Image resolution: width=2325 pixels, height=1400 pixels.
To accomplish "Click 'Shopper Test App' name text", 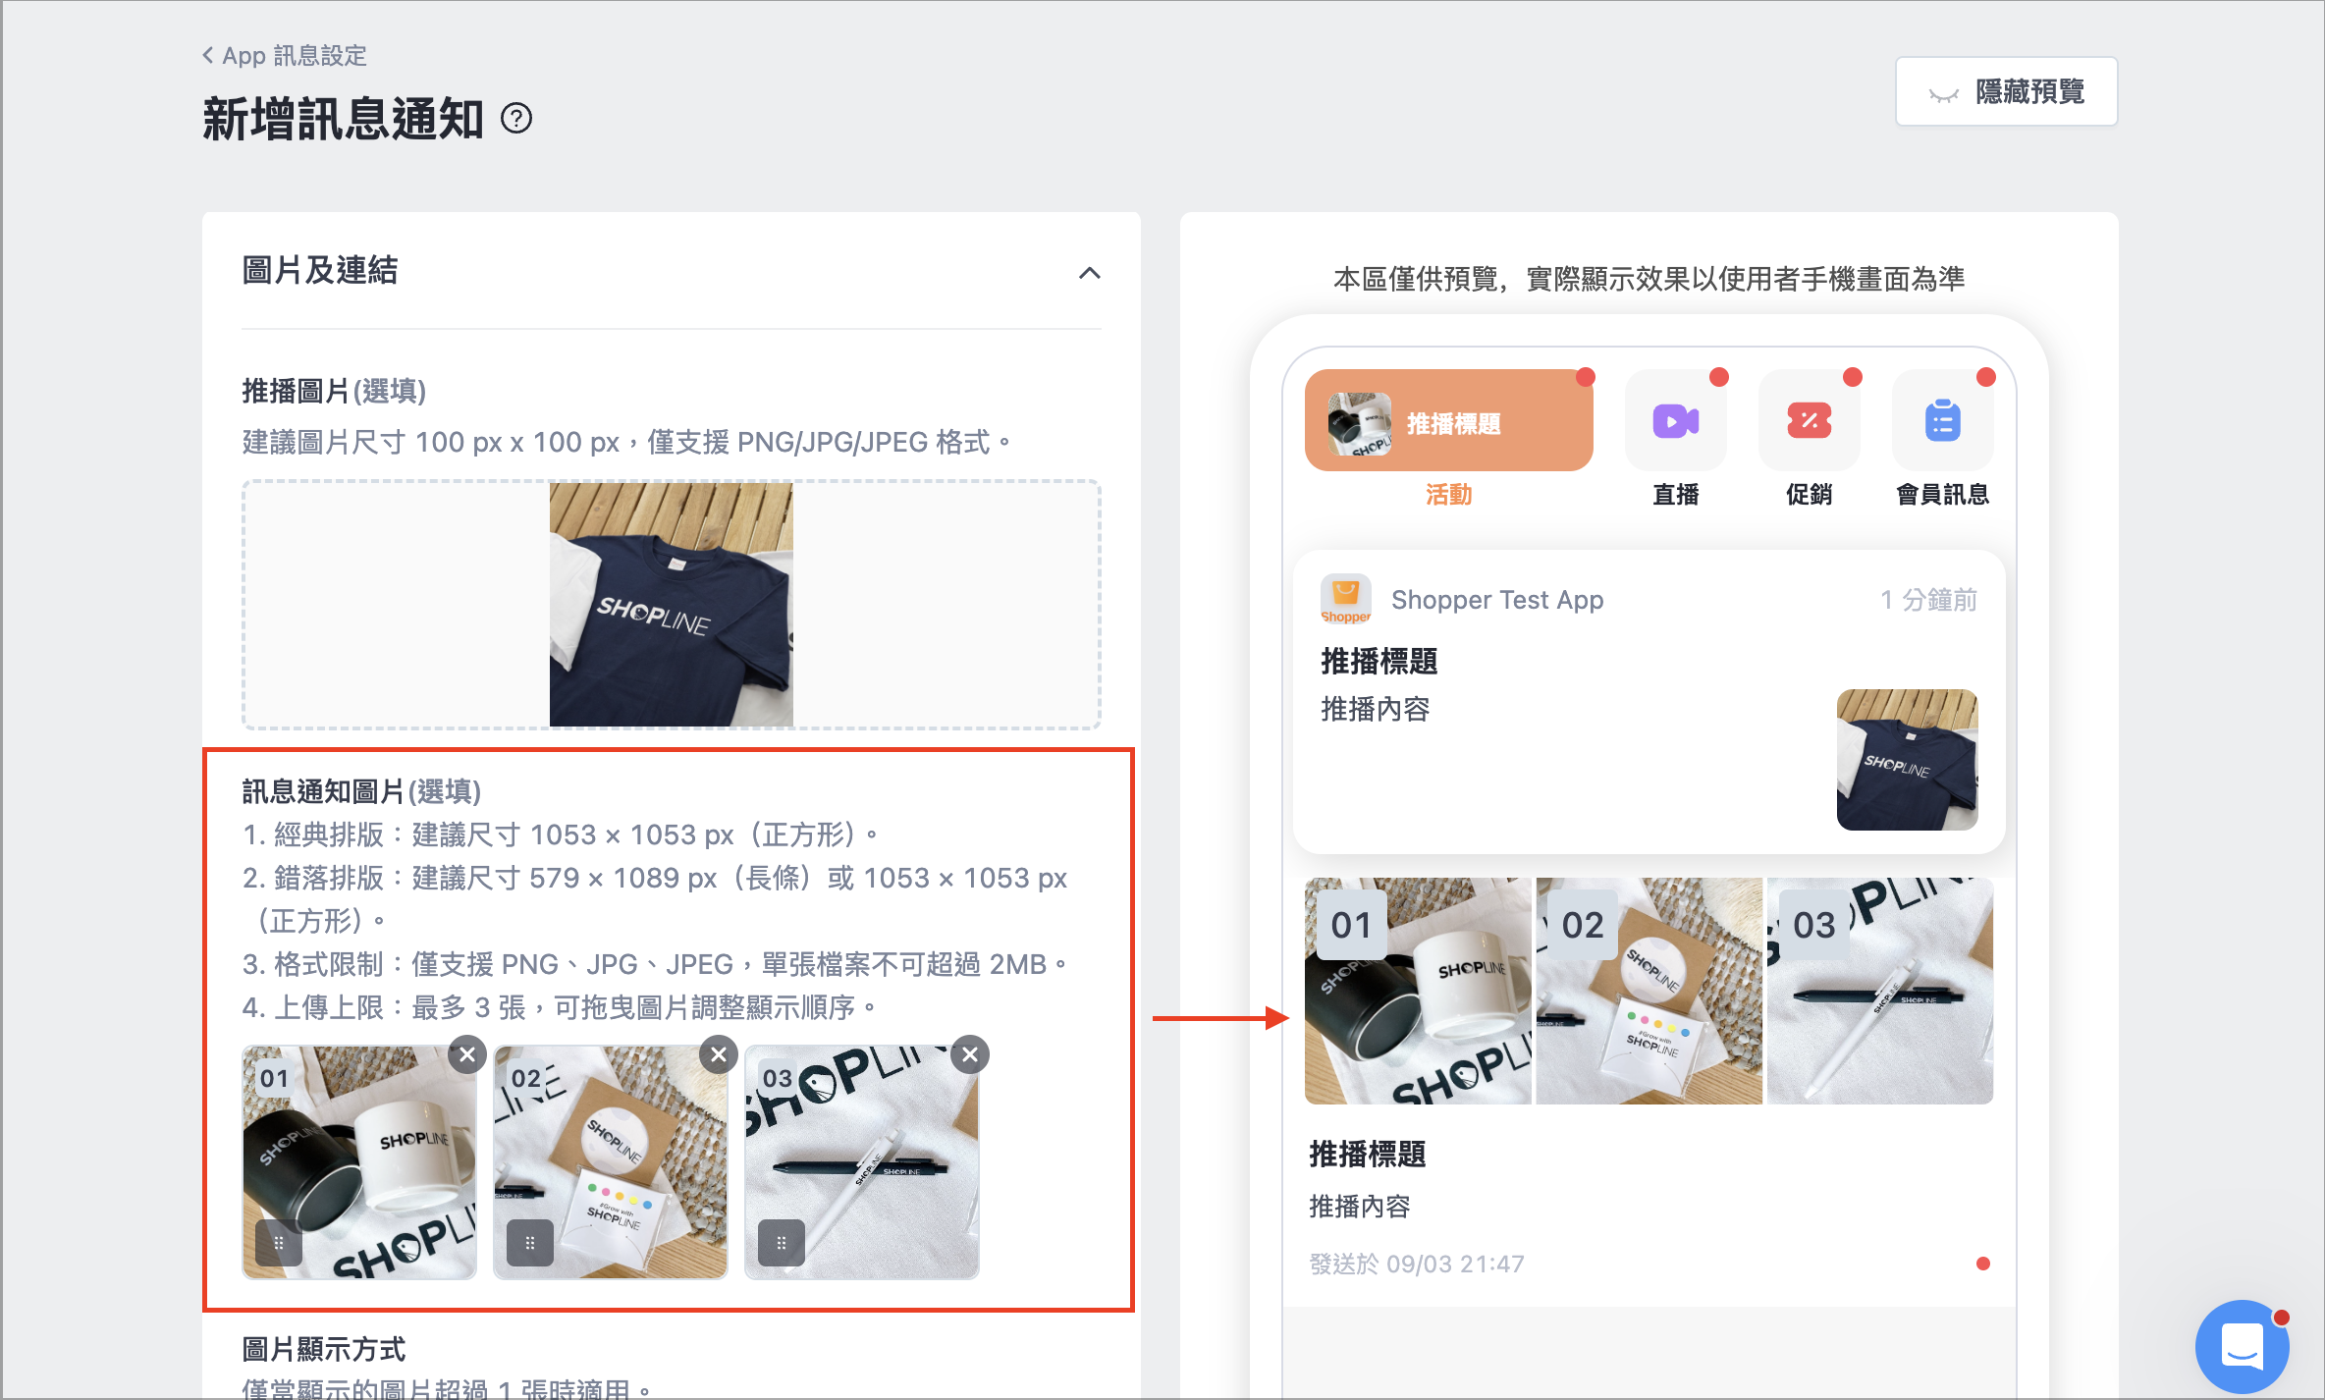I will (1497, 600).
